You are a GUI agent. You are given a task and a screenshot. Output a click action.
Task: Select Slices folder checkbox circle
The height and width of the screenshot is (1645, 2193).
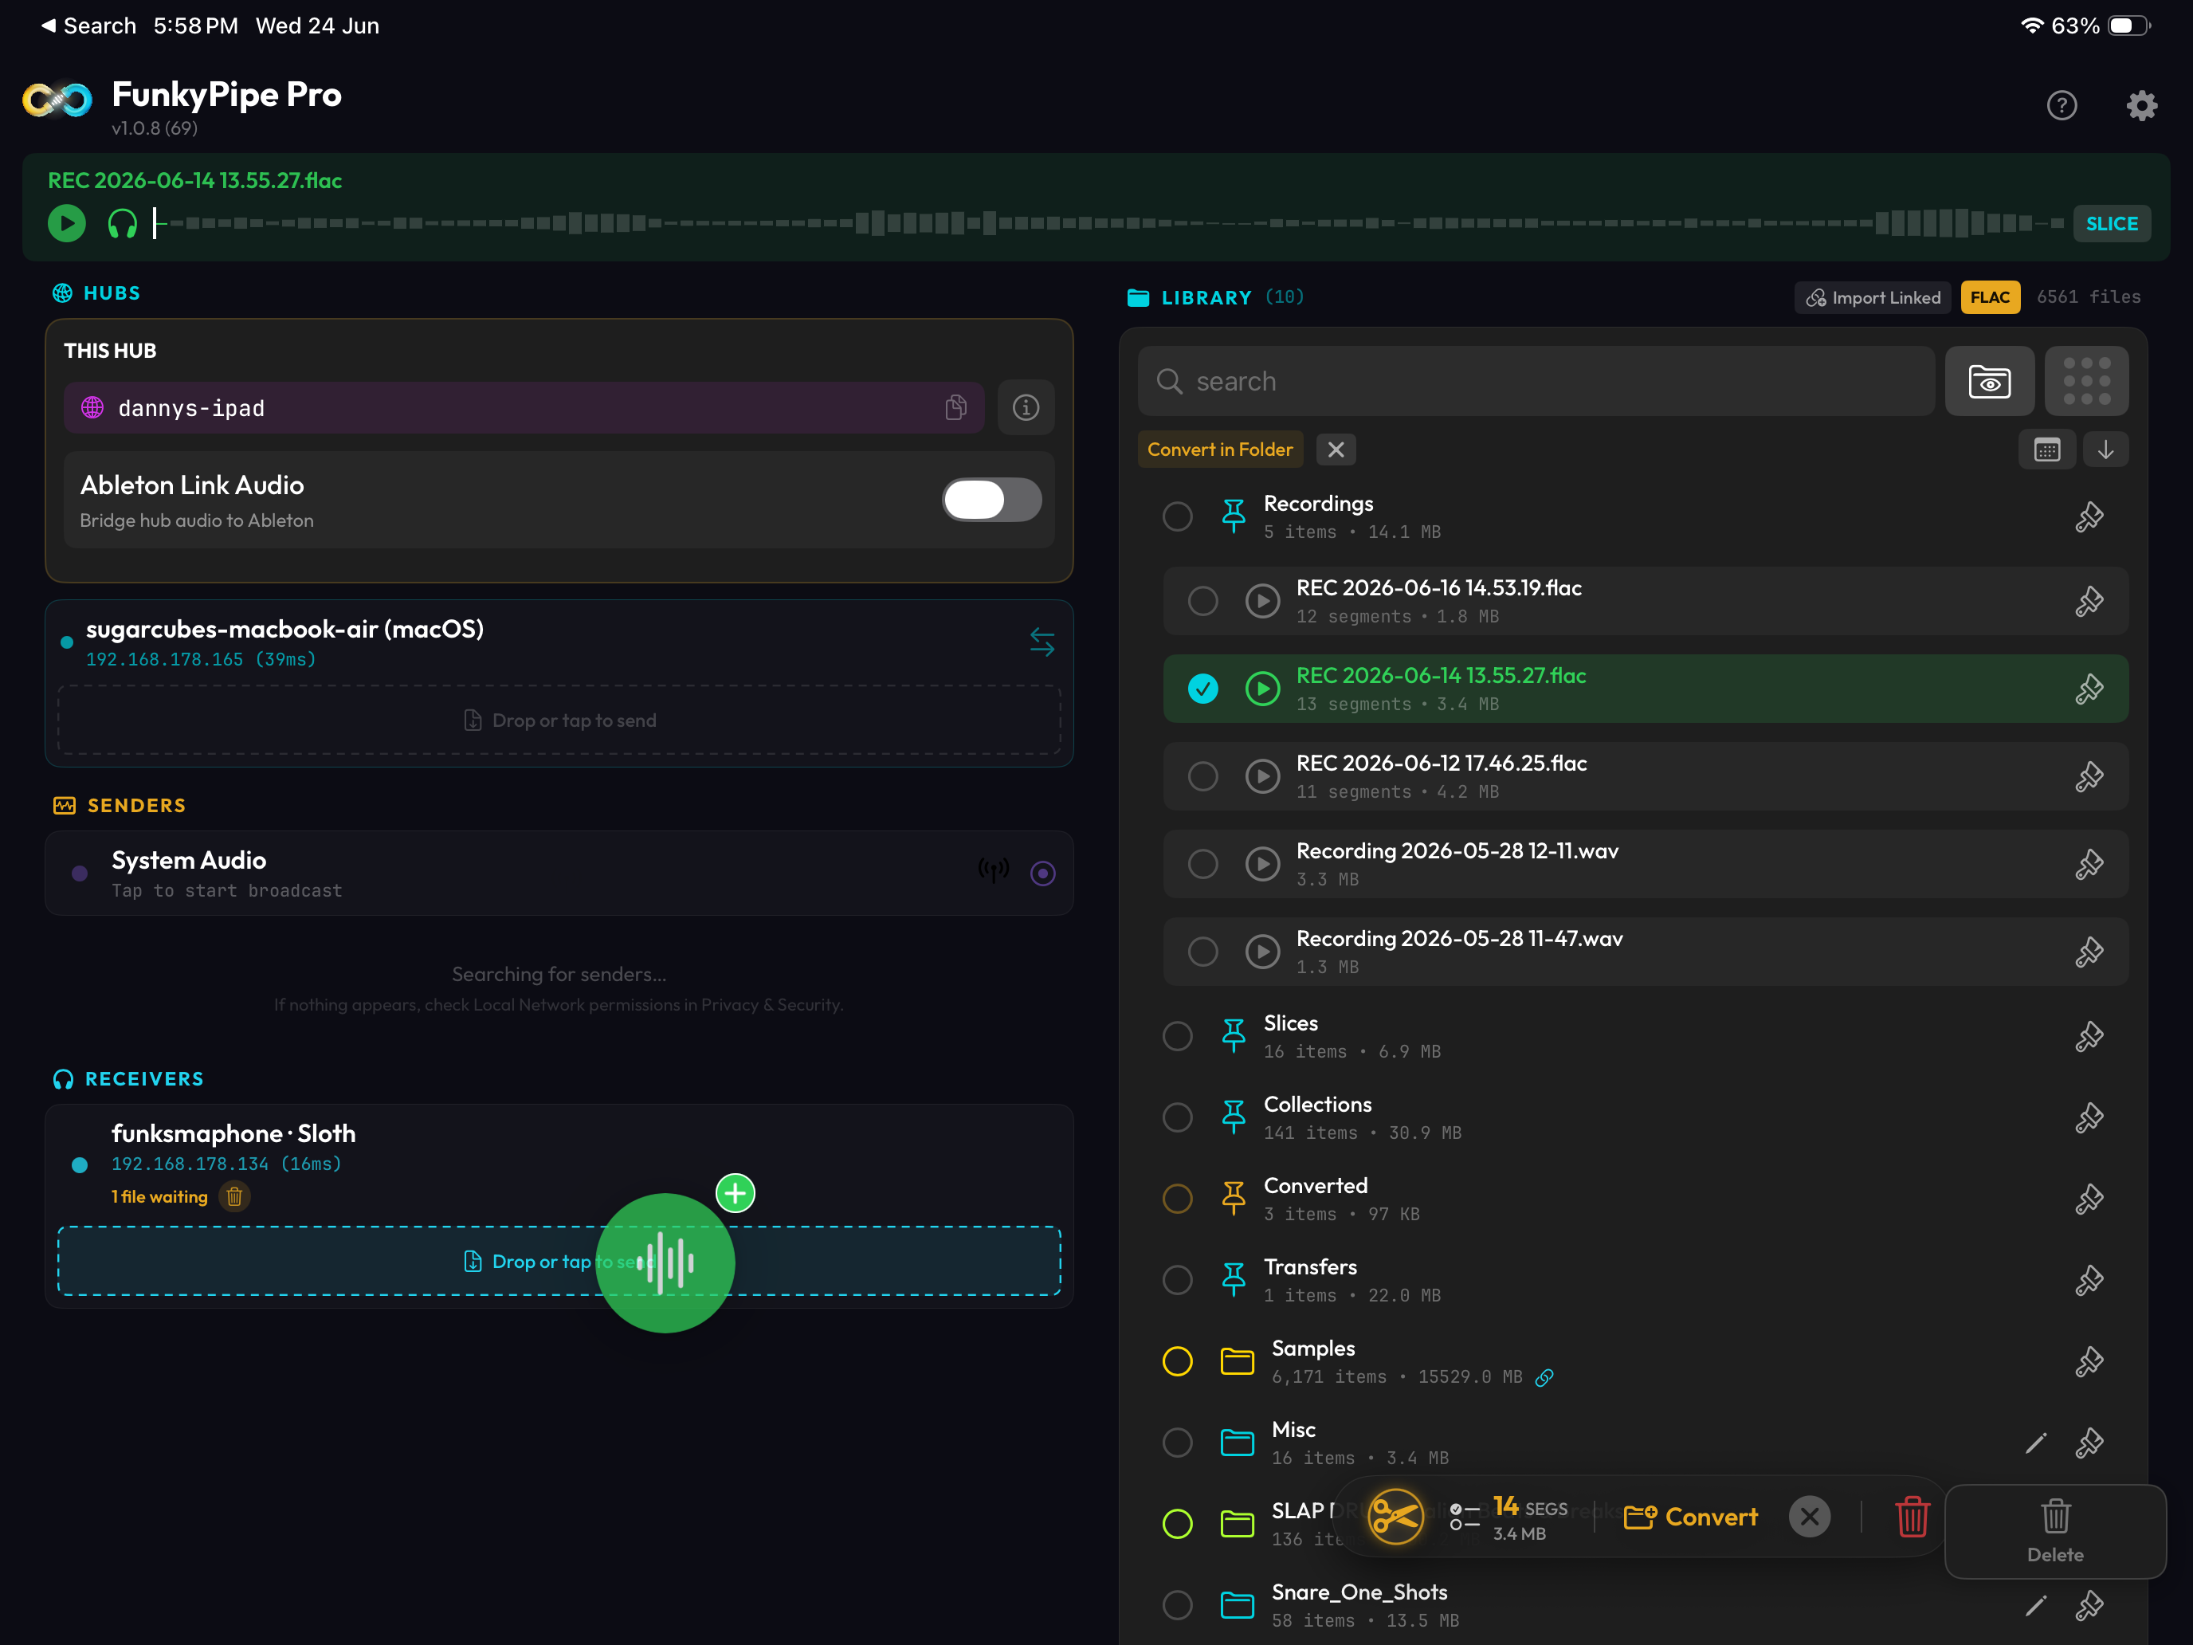point(1177,1036)
